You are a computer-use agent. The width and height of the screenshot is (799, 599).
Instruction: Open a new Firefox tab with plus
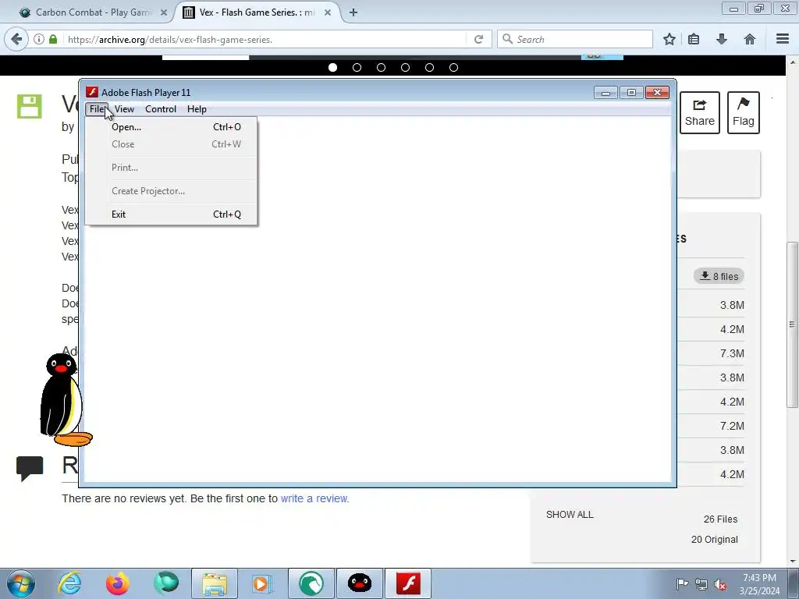pos(353,12)
